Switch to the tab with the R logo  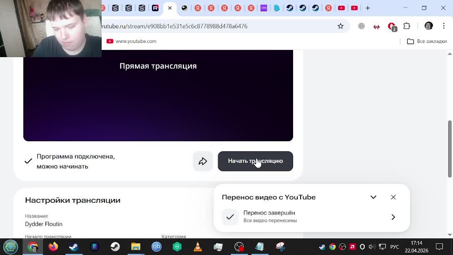pyautogui.click(x=155, y=8)
